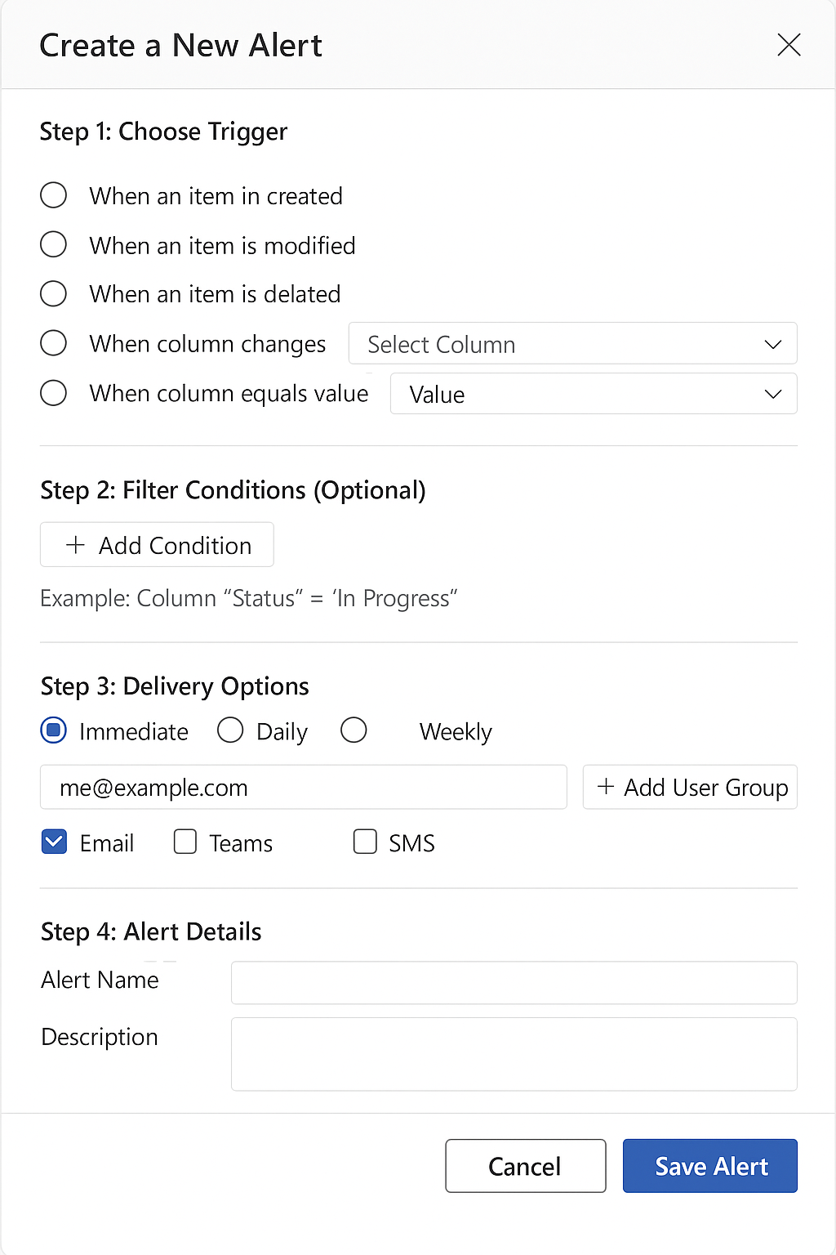Image resolution: width=836 pixels, height=1255 pixels.
Task: Click Add Condition button
Action: (x=157, y=545)
